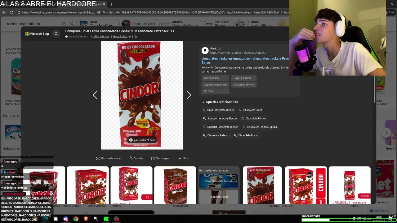Select the 'Cuidado Chocolate Blanco' top filter chip
Screen dimensions: 397x223
click(x=256, y=24)
